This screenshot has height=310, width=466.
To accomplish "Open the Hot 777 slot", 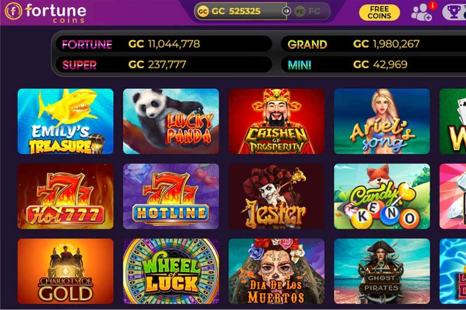I will point(66,196).
